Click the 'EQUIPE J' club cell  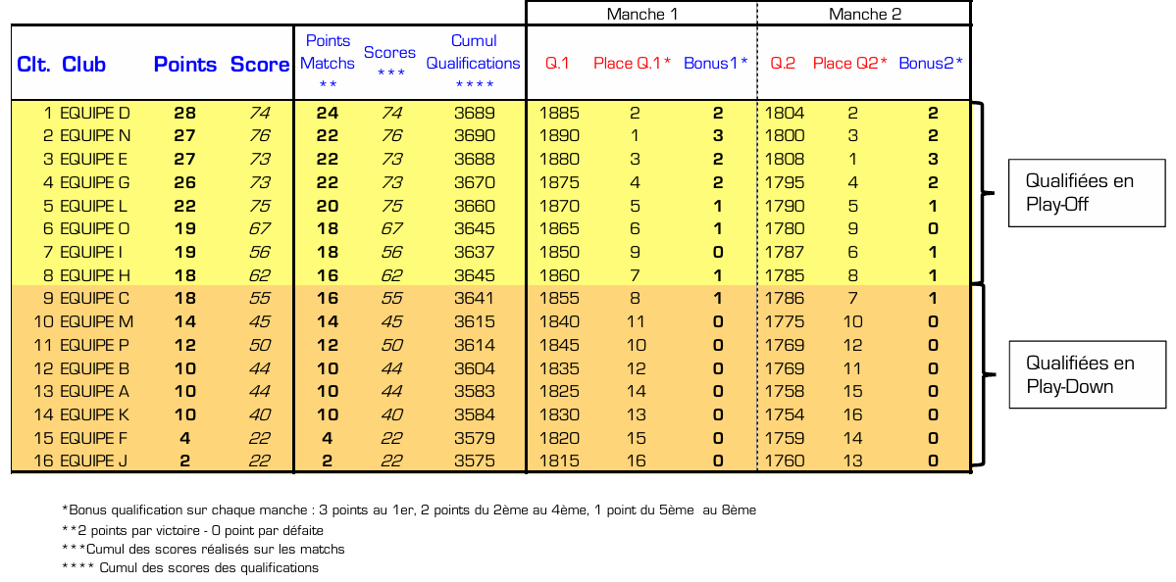tap(94, 461)
